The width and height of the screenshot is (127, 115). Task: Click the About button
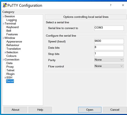click(15, 110)
